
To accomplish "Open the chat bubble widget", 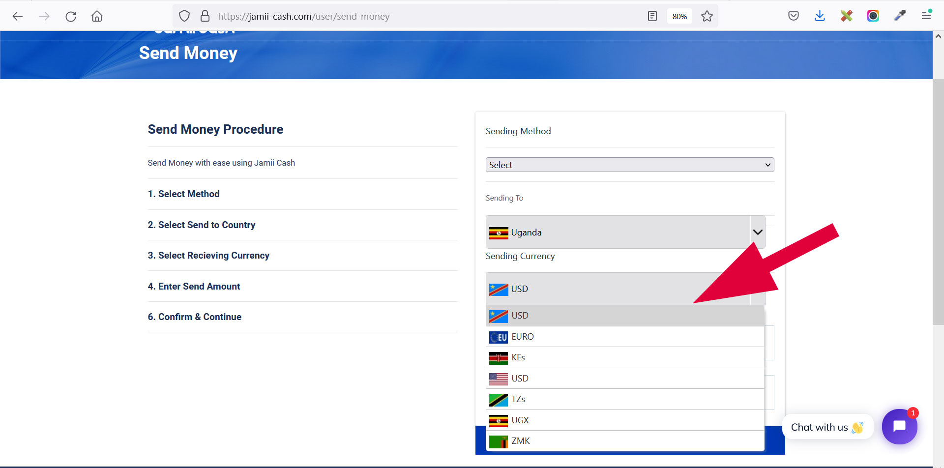I will (899, 426).
